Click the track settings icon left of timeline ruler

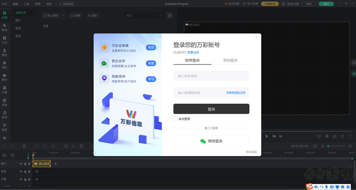pos(4,155)
